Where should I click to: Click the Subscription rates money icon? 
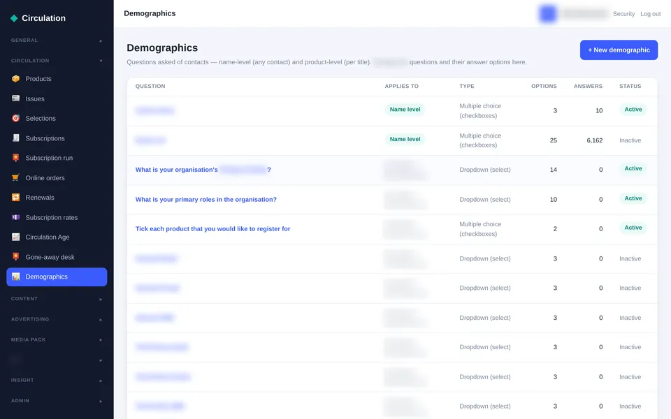16,217
